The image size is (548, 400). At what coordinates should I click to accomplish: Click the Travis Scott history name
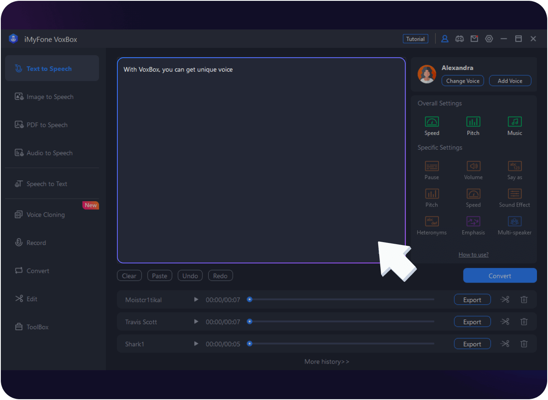(141, 322)
